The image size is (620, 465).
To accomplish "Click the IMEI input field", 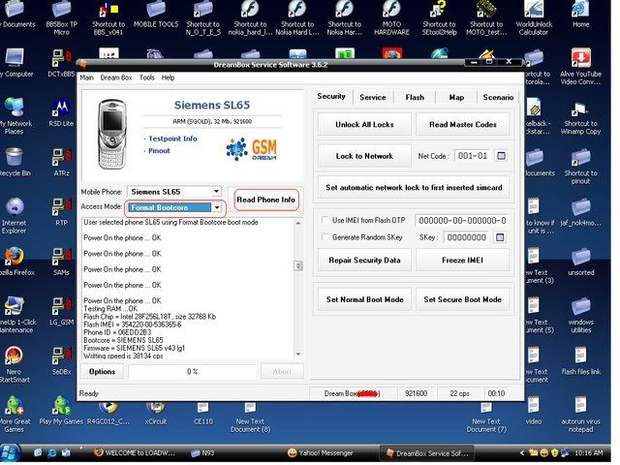I will [461, 220].
